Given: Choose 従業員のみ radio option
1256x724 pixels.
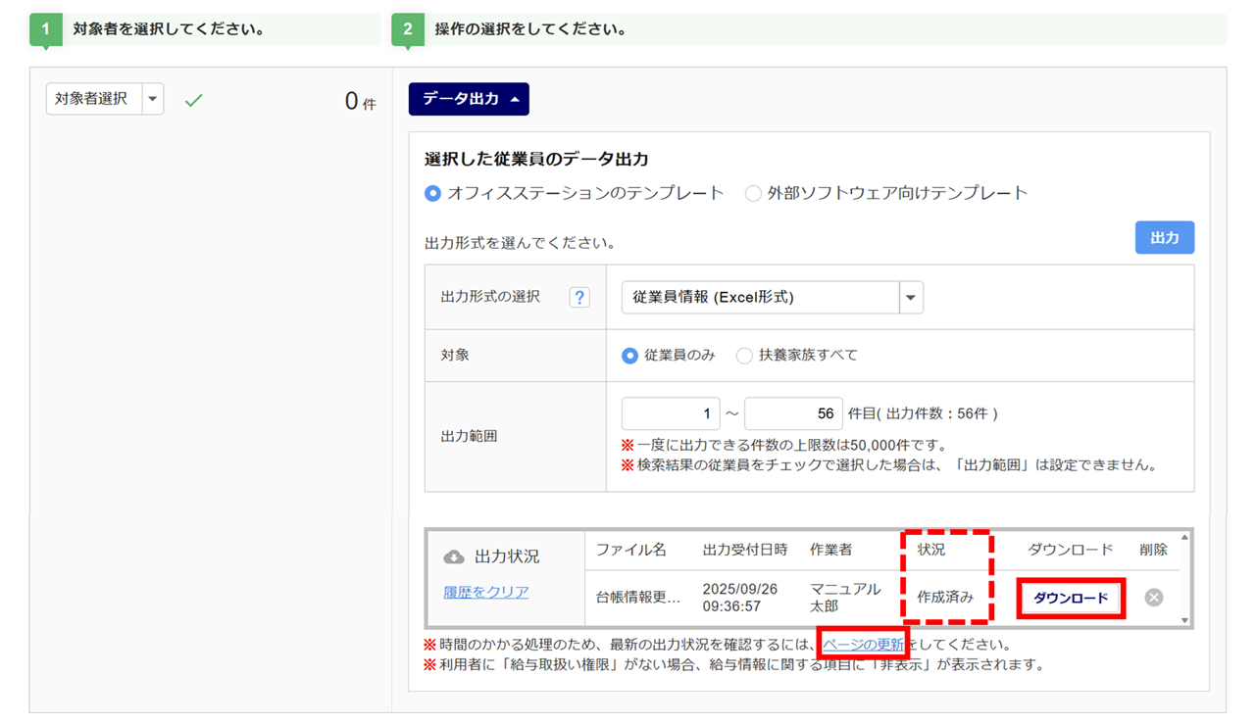Looking at the screenshot, I should [630, 356].
